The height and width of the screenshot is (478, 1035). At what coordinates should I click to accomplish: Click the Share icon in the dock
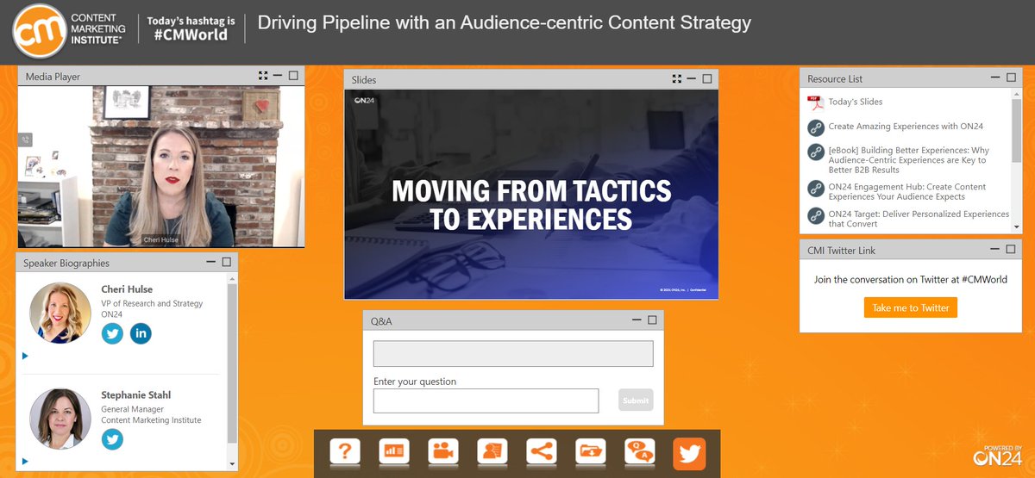pos(542,453)
